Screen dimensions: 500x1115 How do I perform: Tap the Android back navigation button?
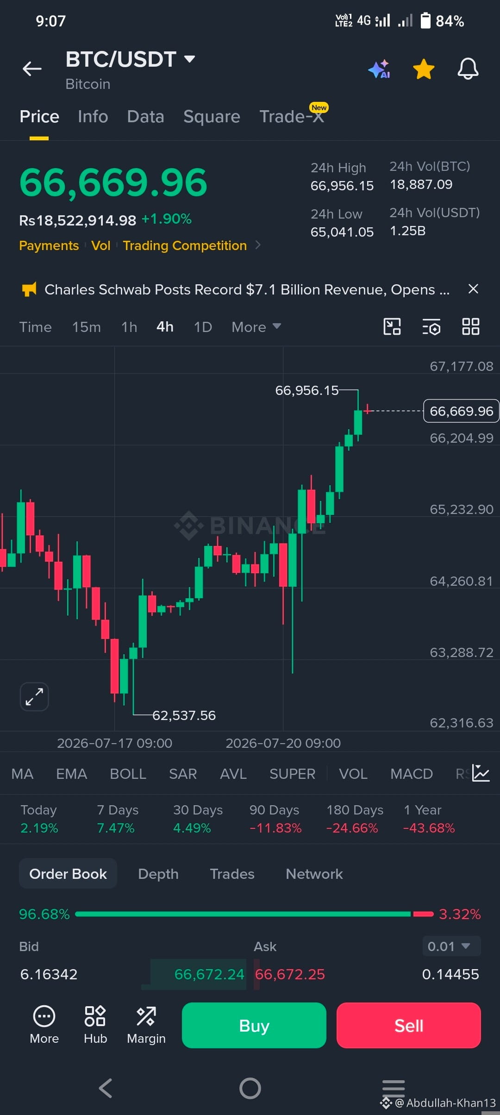tap(106, 1088)
